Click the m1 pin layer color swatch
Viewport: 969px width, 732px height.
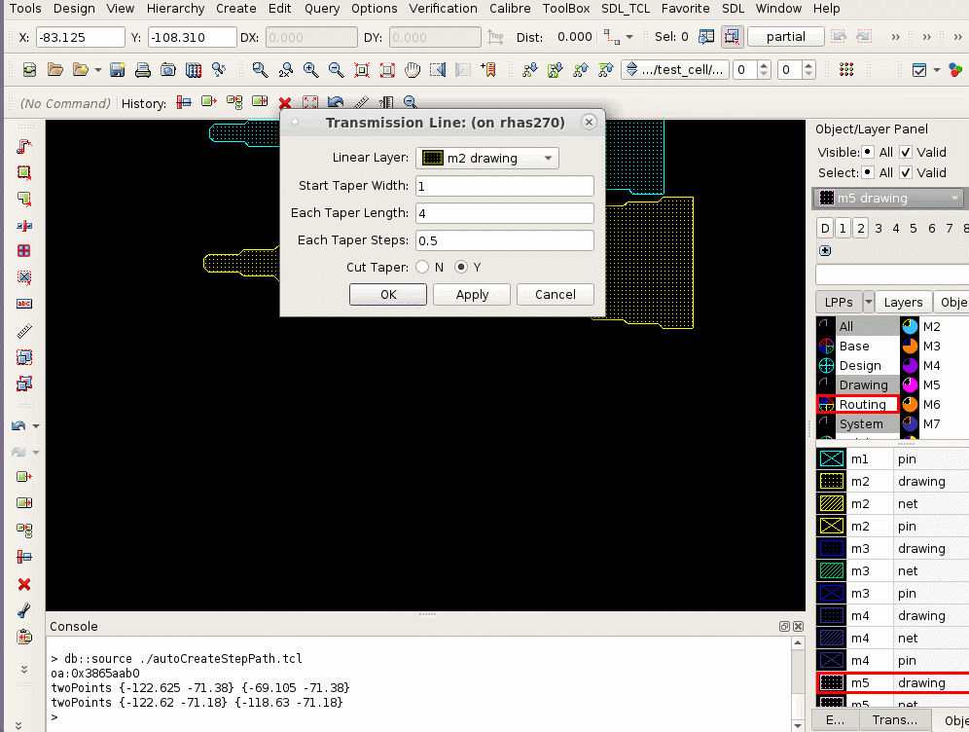pyautogui.click(x=831, y=459)
